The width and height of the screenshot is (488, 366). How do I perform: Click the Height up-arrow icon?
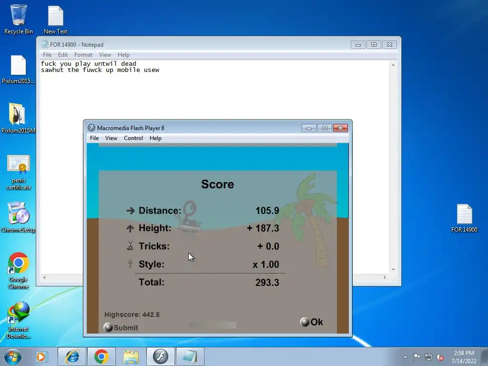(130, 229)
